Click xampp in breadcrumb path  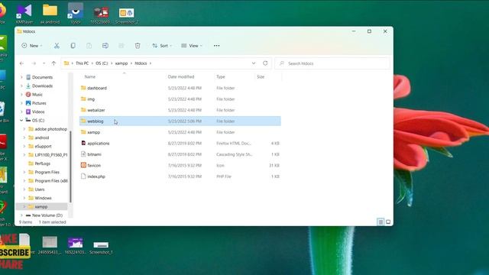pyautogui.click(x=121, y=63)
